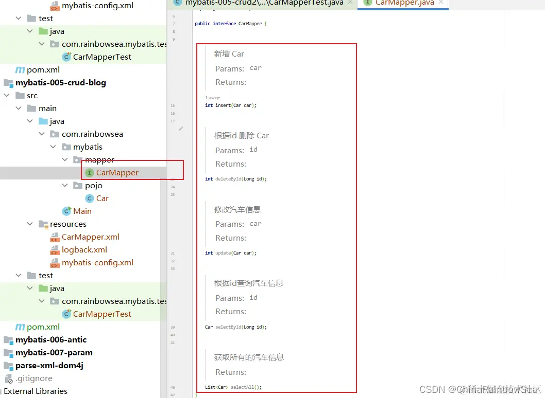The image size is (545, 398).
Task: Click the parse-xml-dom4j module icon
Action: pos(8,366)
